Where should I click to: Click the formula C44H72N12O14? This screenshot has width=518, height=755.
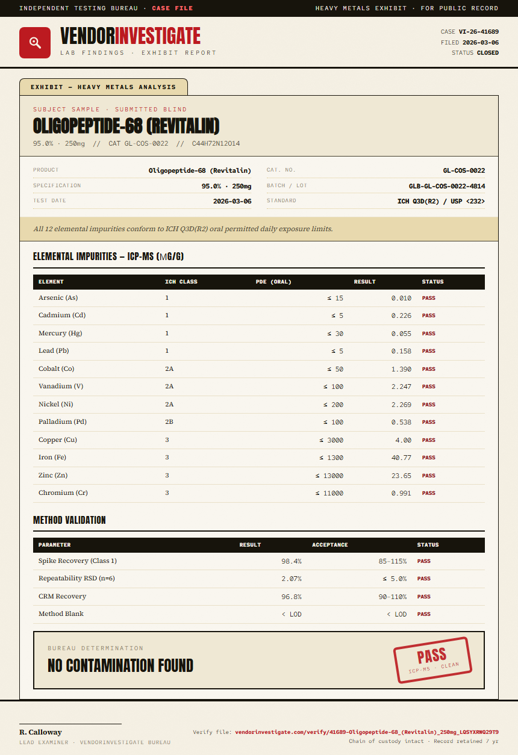click(x=216, y=143)
